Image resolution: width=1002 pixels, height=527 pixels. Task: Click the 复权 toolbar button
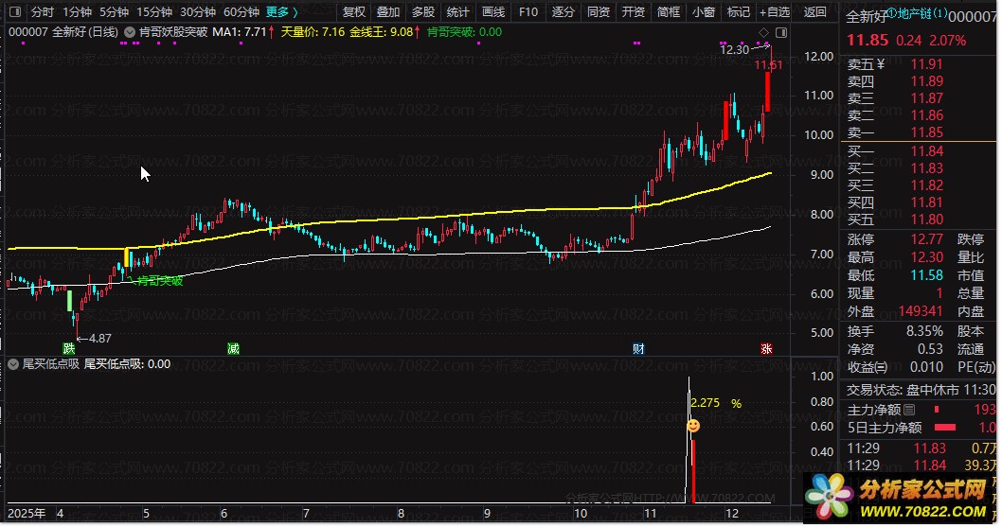point(353,12)
